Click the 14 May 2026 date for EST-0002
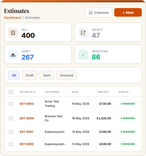 81,144
